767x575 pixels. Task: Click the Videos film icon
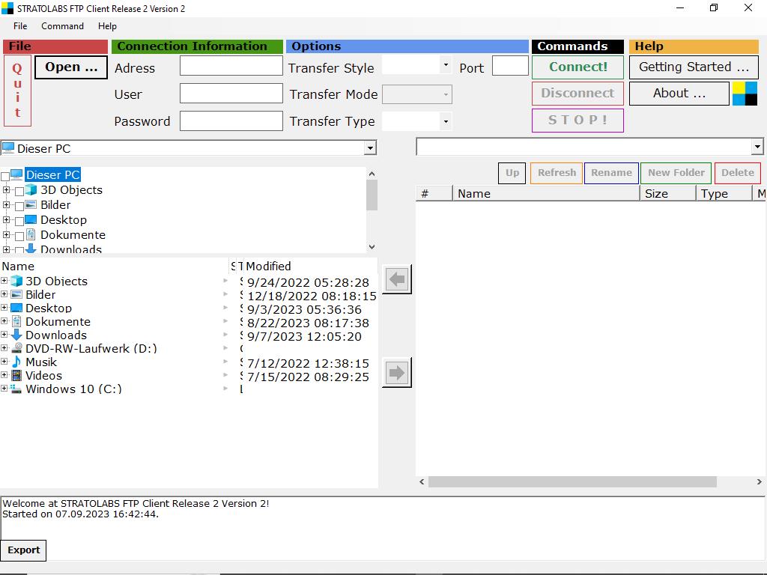point(16,376)
